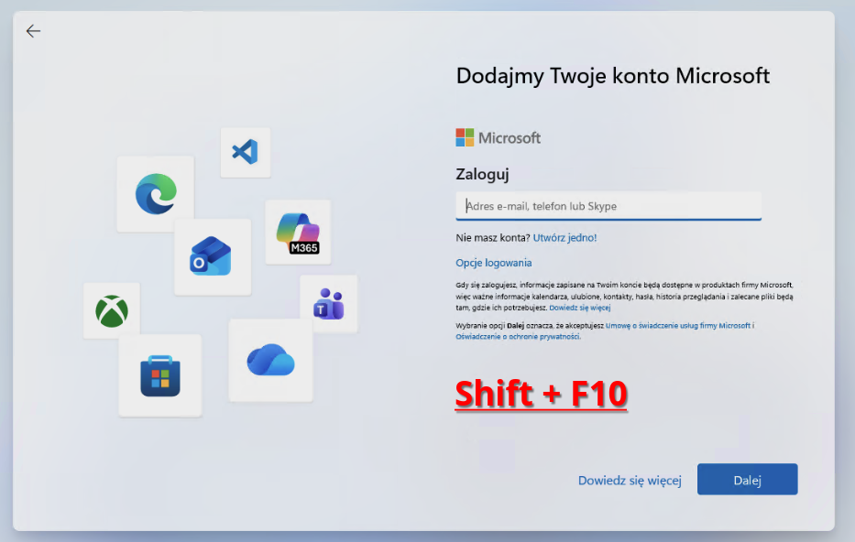This screenshot has height=542, width=855.
Task: Click the Microsoft Edge icon
Action: [x=155, y=194]
